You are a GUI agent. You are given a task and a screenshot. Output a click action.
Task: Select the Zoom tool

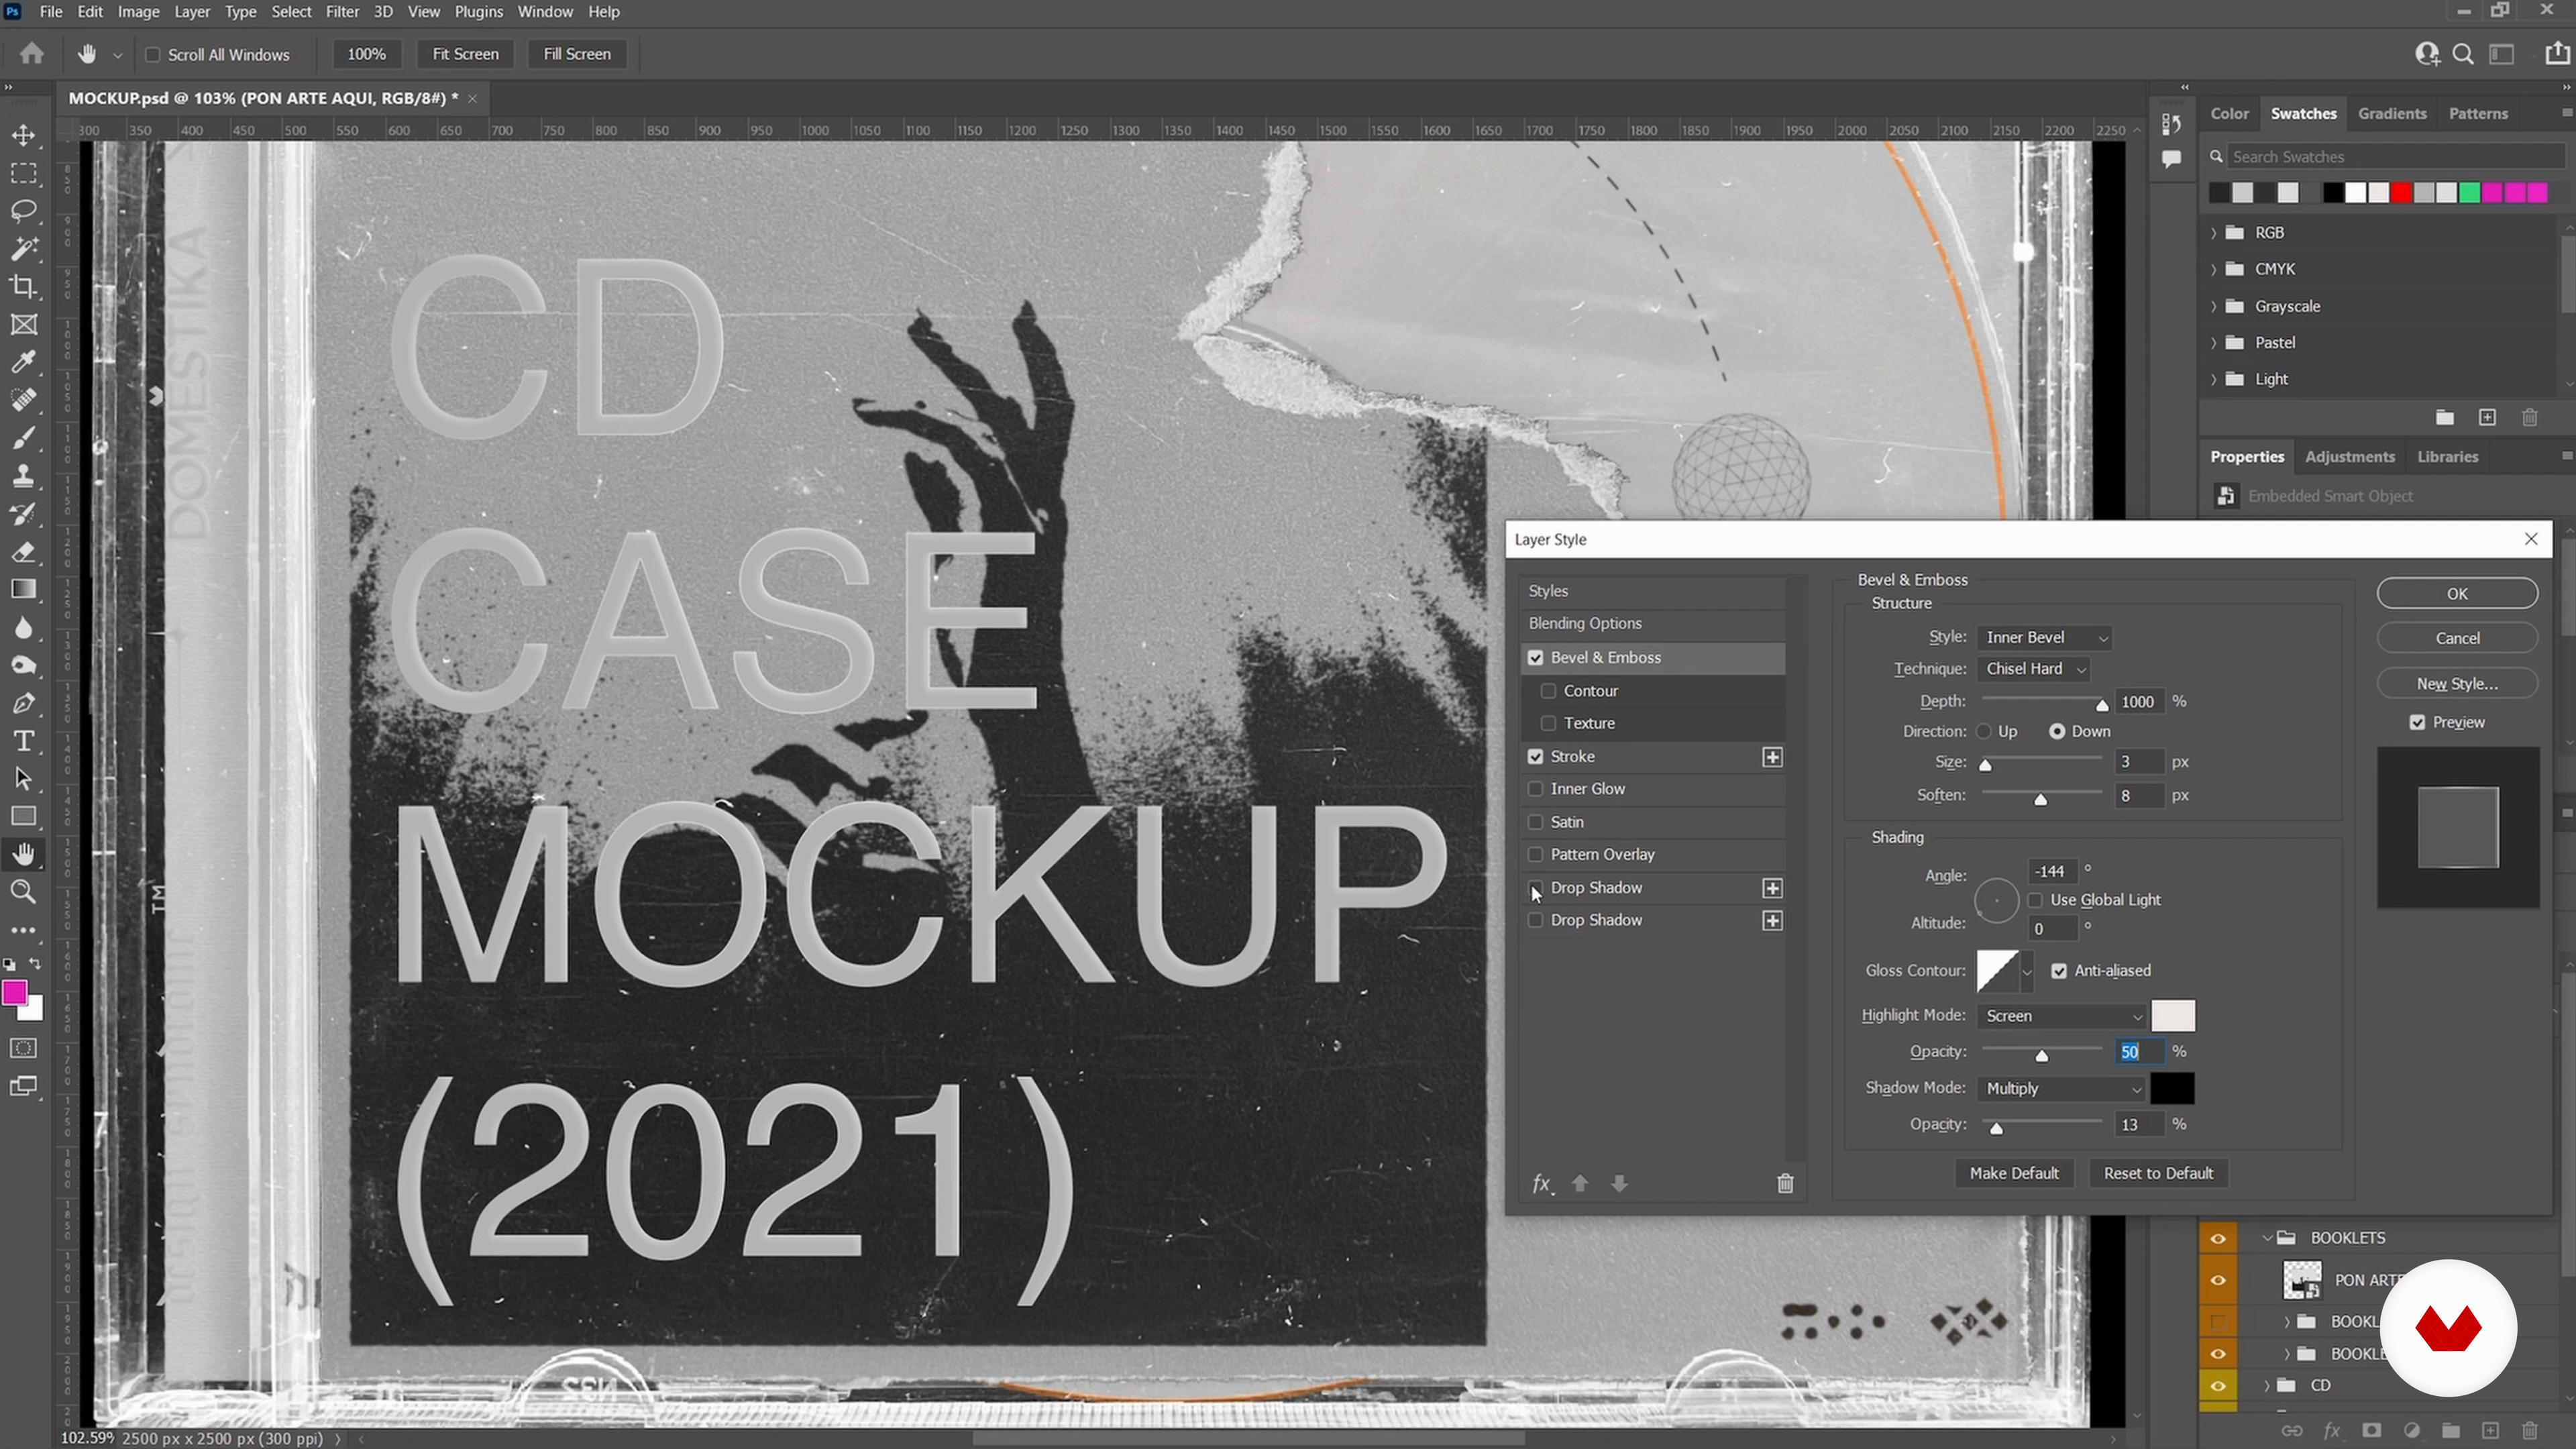pyautogui.click(x=24, y=892)
